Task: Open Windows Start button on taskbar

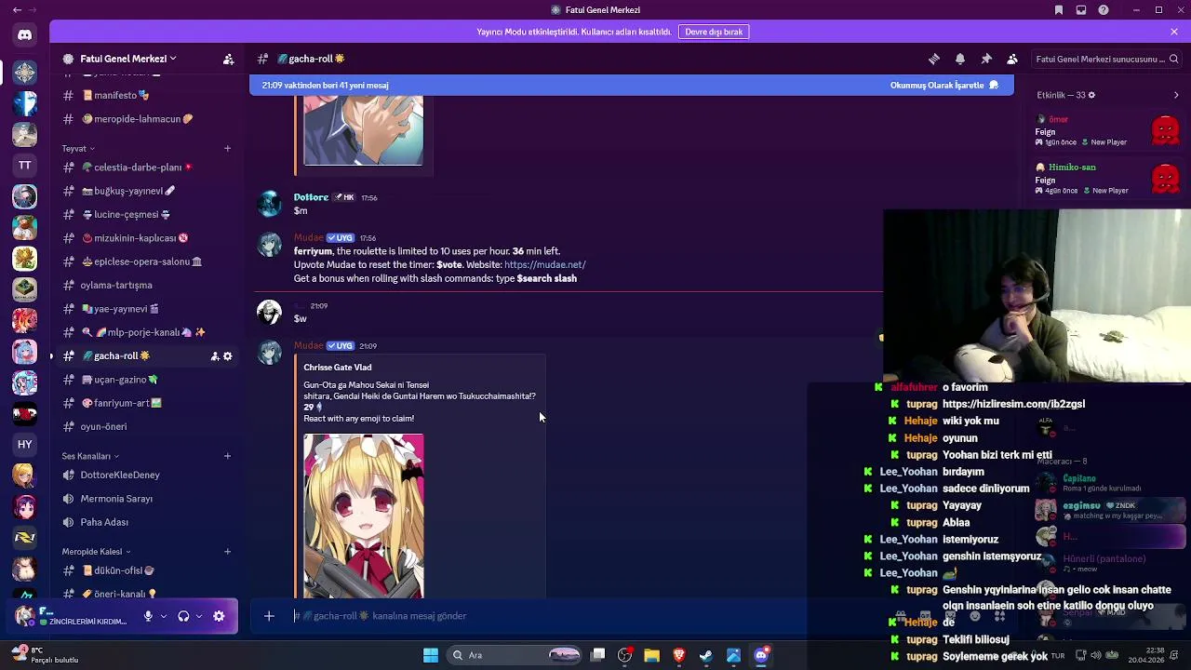Action: 431,655
